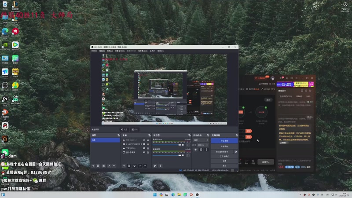Screen dimensions: 352x198
Task: Open the Tools menu in OBS
Action: tap(152, 51)
